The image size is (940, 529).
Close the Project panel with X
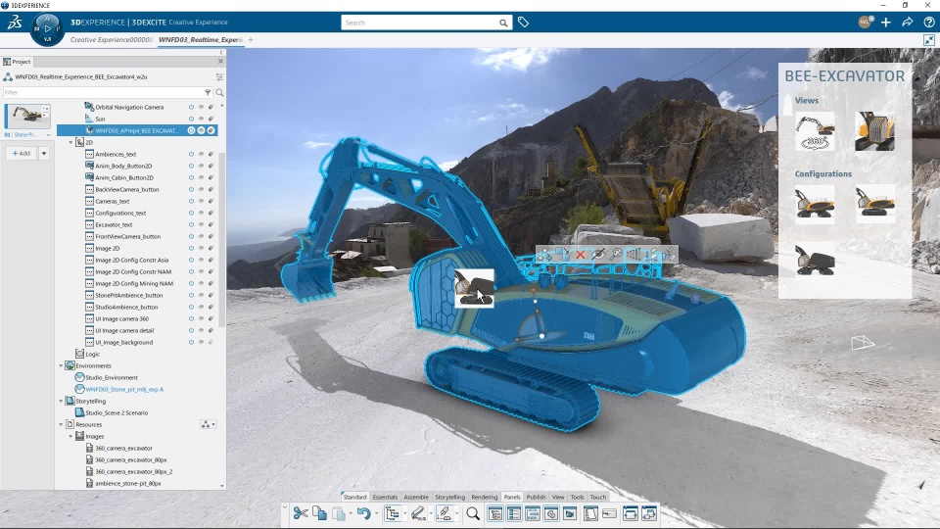220,61
